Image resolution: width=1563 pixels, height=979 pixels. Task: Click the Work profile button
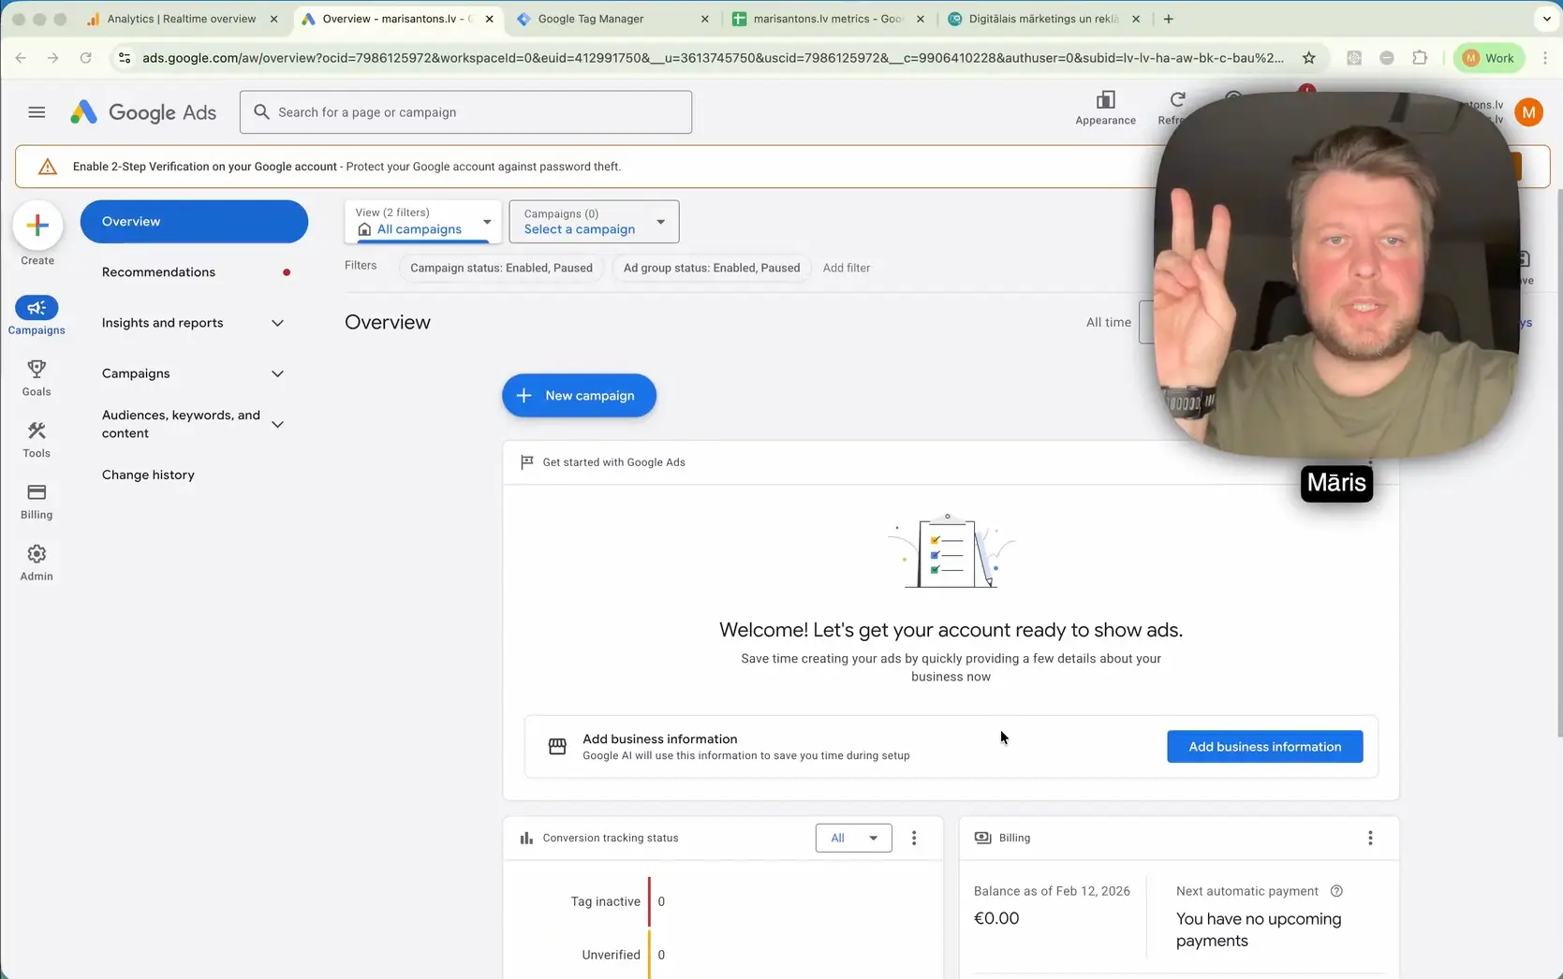[1489, 58]
